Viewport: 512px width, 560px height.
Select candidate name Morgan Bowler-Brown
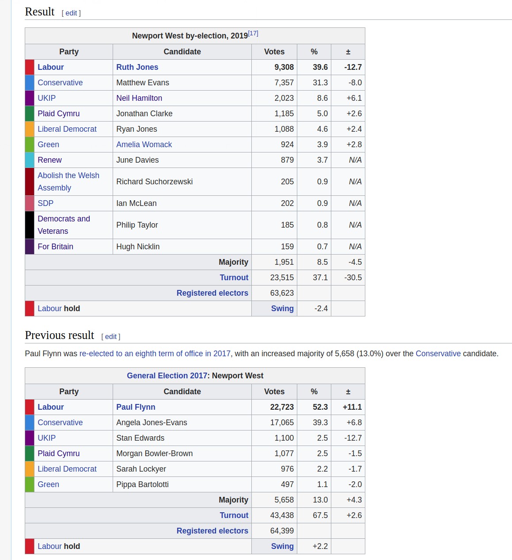[x=155, y=453]
